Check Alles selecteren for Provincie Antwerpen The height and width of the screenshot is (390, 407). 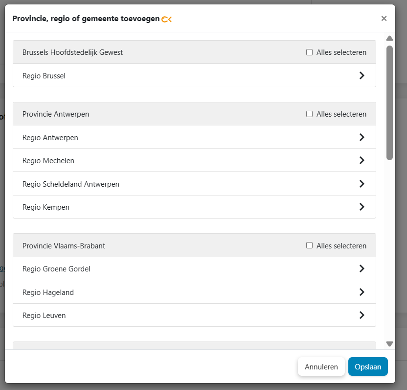pyautogui.click(x=309, y=114)
